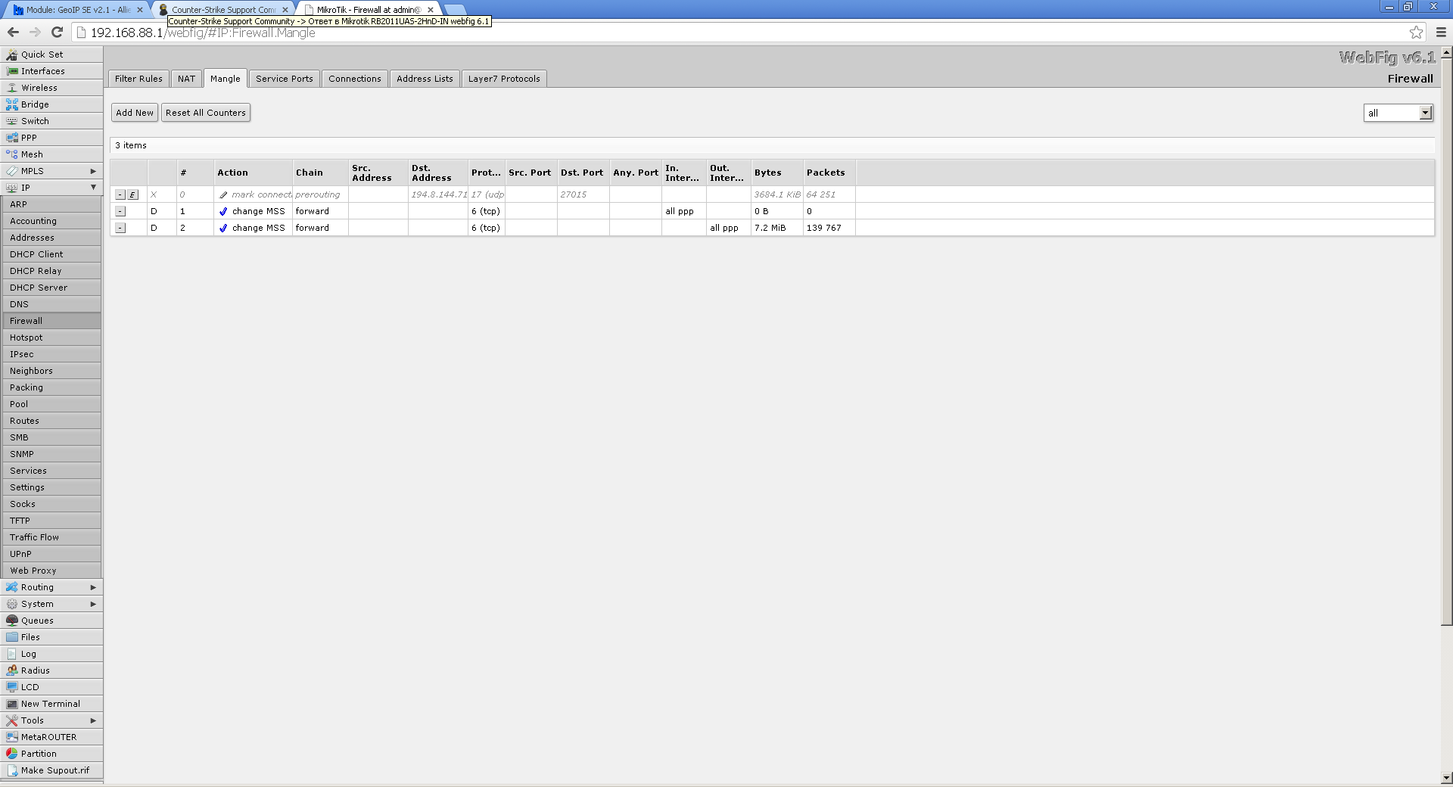The height and width of the screenshot is (787, 1453).
Task: Open change MSS rule number 1
Action: 772,211
